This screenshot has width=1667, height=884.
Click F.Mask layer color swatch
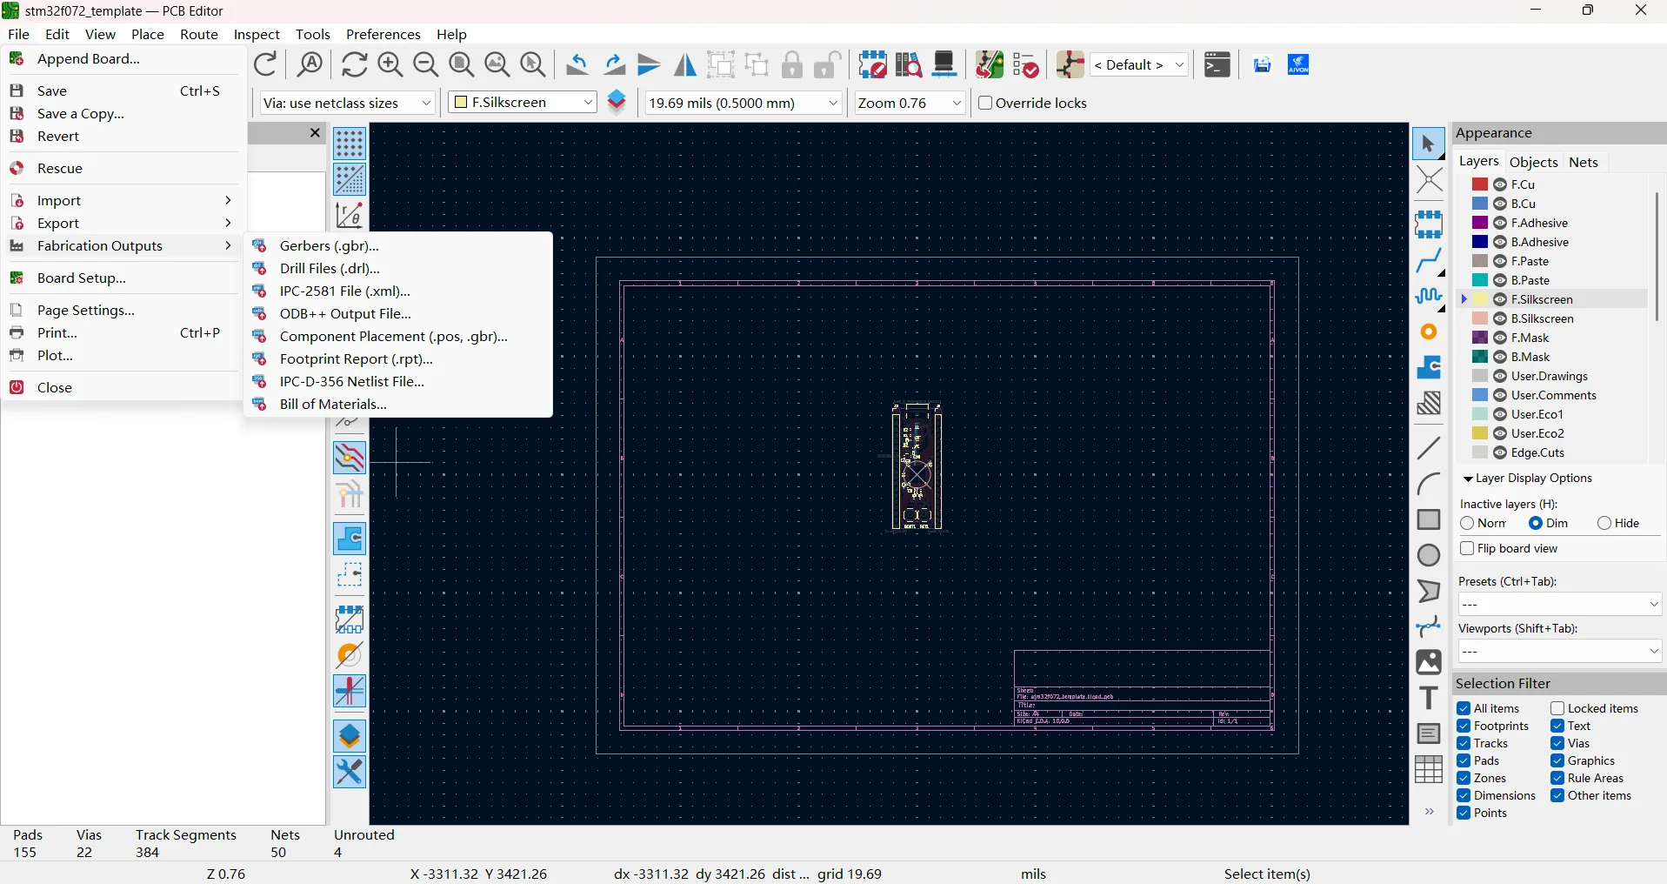click(x=1480, y=338)
